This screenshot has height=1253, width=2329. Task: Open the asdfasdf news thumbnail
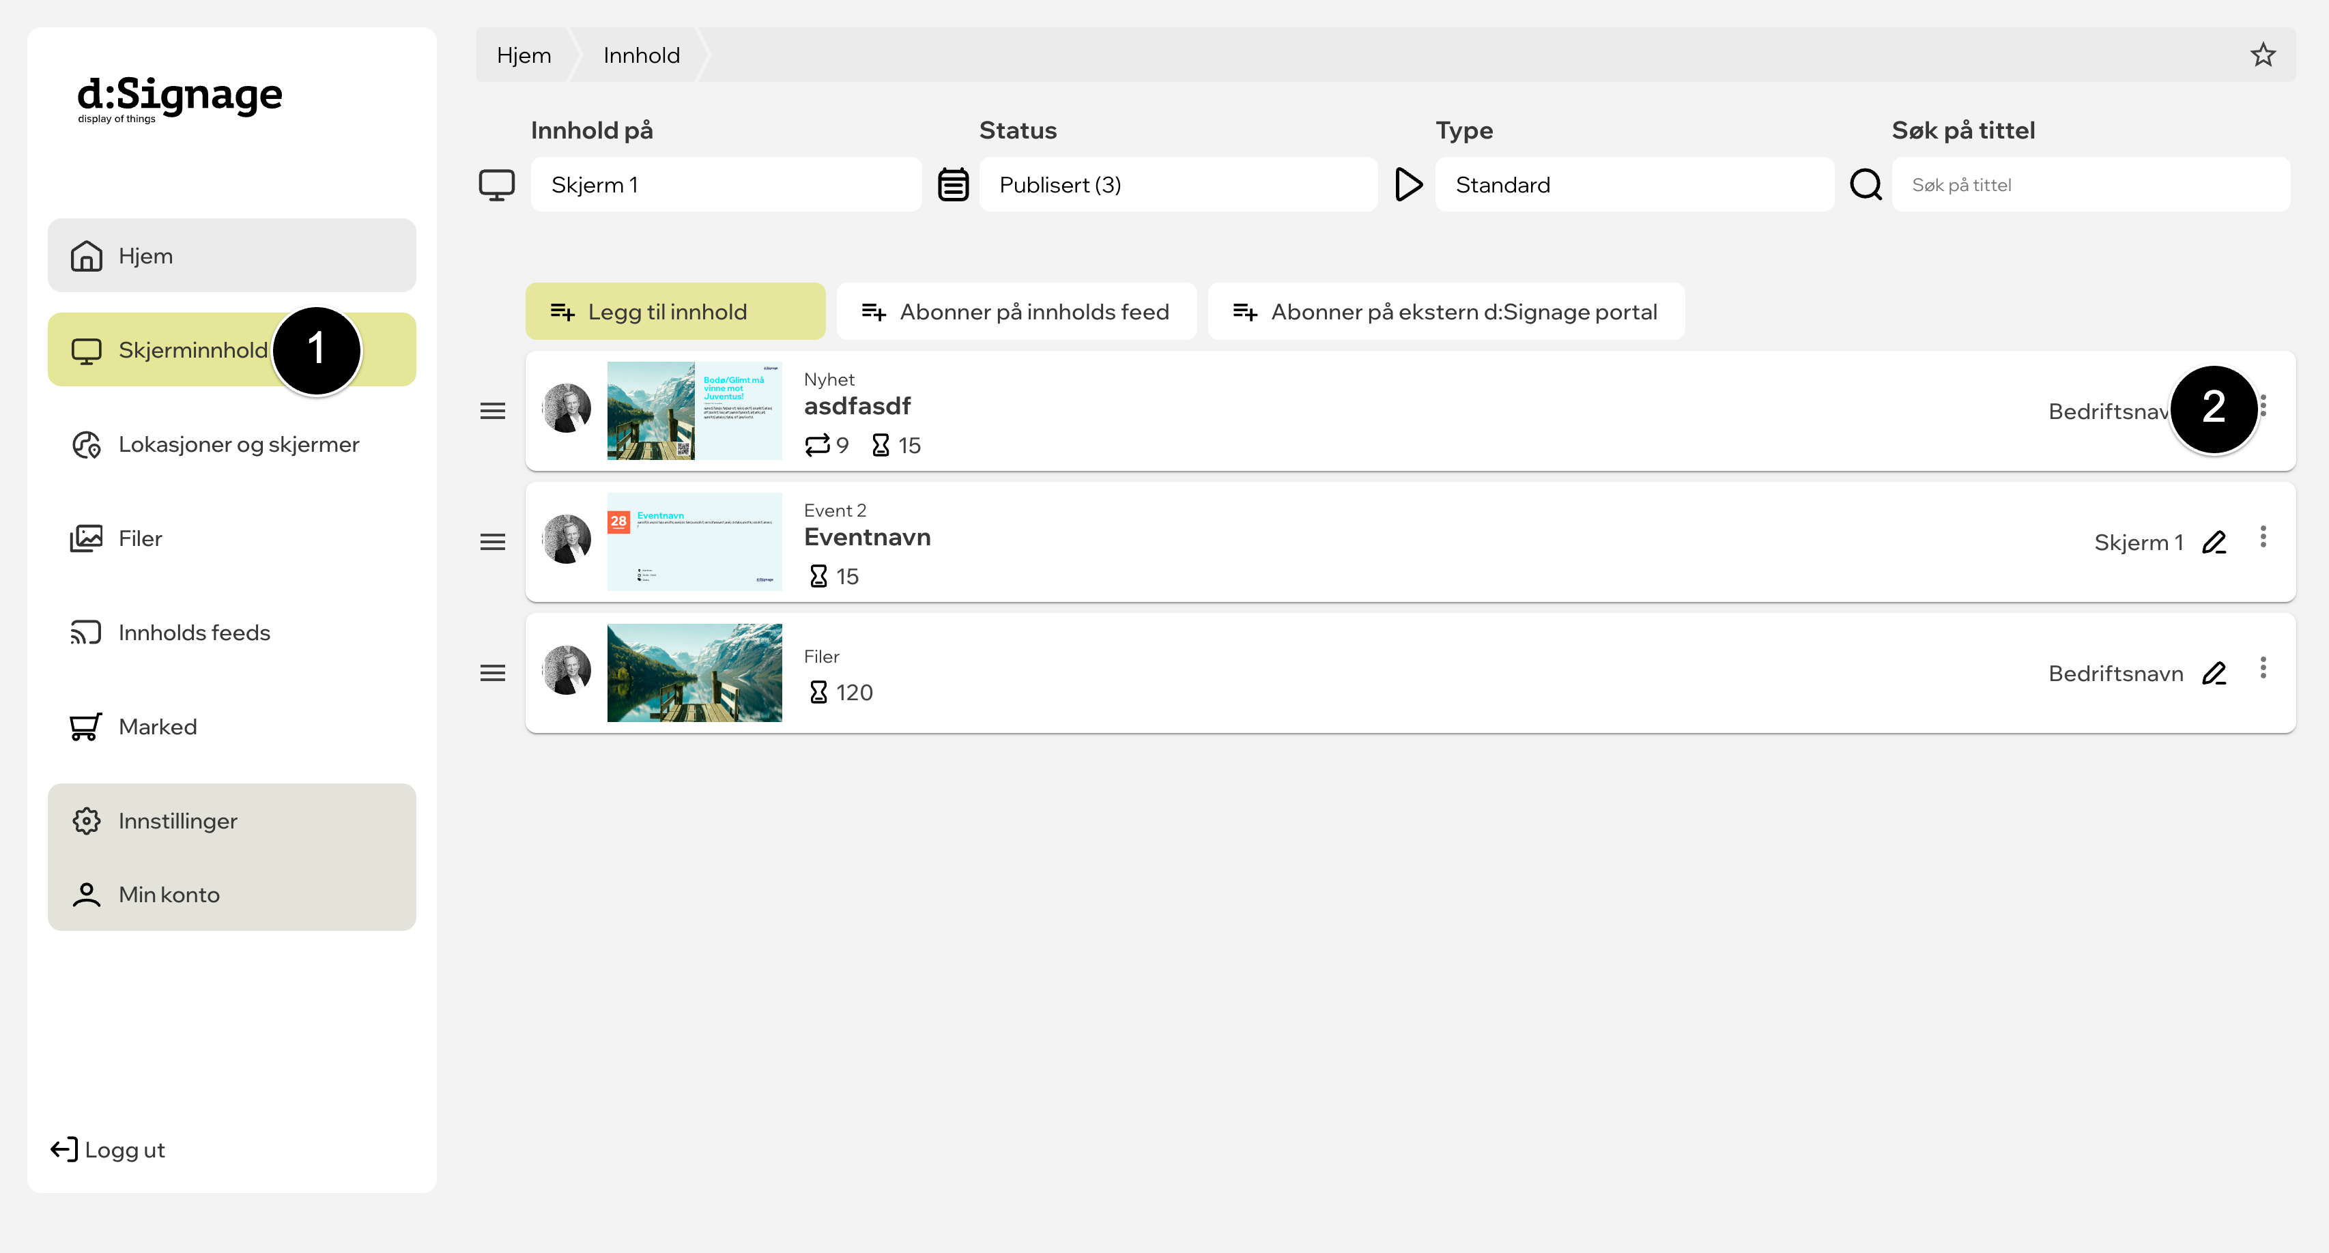point(694,410)
